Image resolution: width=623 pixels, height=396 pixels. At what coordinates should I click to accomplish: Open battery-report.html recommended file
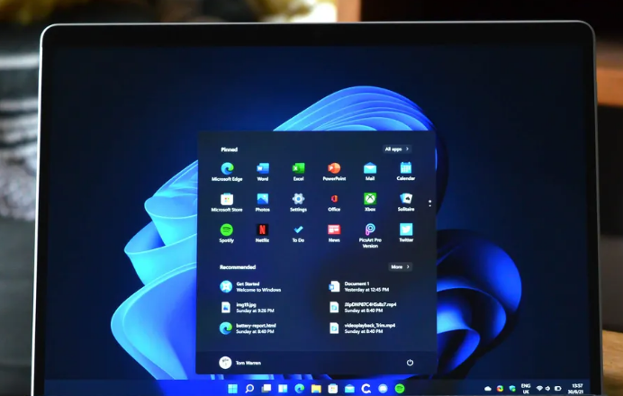tap(248, 328)
